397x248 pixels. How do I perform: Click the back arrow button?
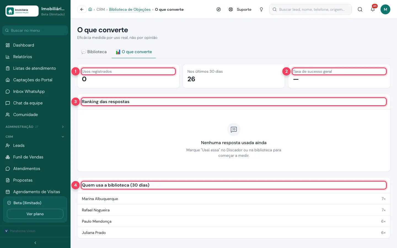(x=82, y=9)
